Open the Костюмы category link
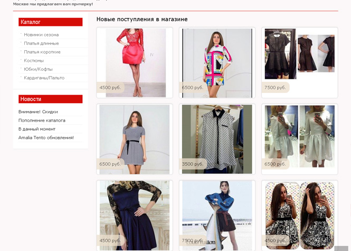The width and height of the screenshot is (351, 251). point(34,61)
